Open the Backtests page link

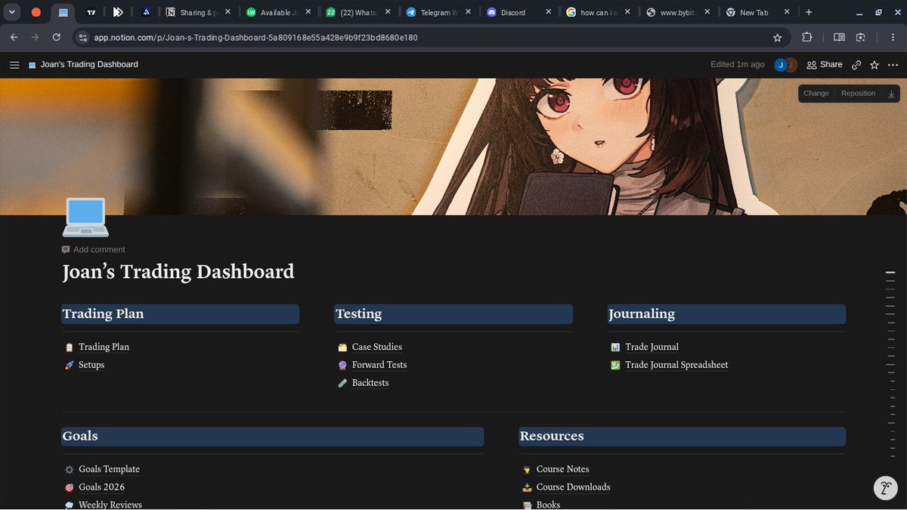tap(370, 383)
